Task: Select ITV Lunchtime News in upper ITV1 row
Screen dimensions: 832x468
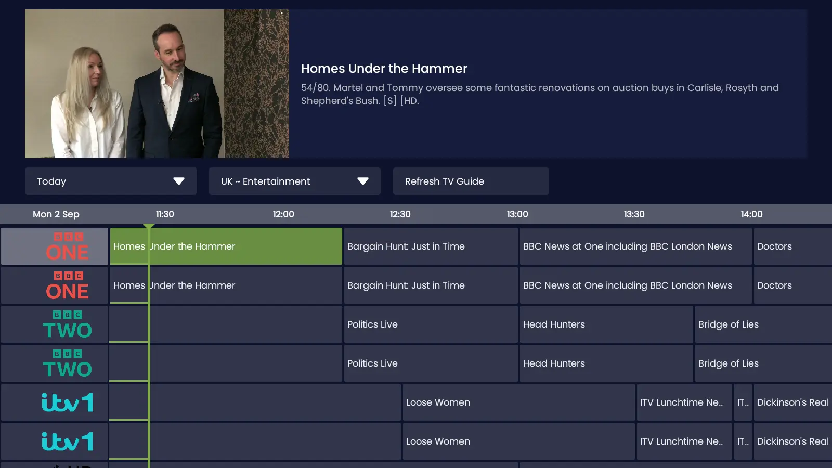Action: click(684, 402)
